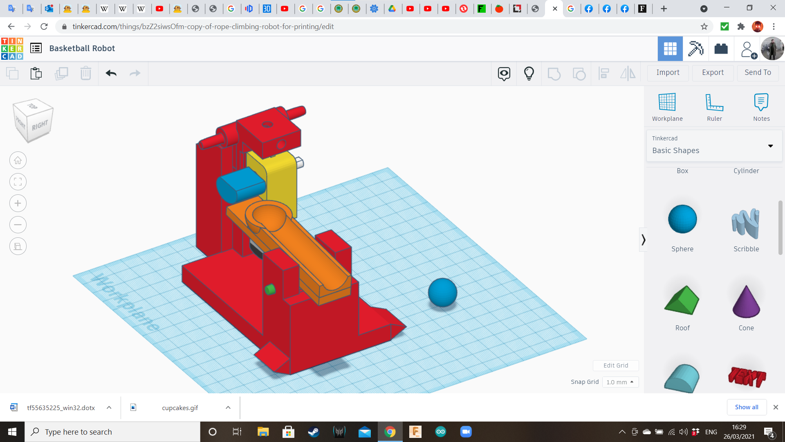Toggle orthographic perspective view button
785x442 pixels.
pyautogui.click(x=18, y=246)
